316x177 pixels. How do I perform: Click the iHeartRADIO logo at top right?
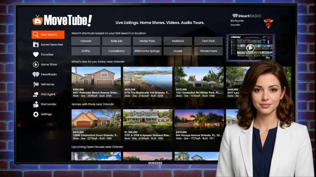(247, 16)
